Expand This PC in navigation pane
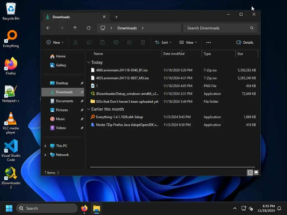This screenshot has height=215, width=287. pos(45,146)
